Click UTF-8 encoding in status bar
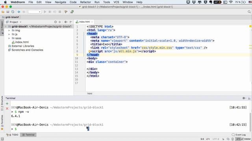 [x=216, y=139]
